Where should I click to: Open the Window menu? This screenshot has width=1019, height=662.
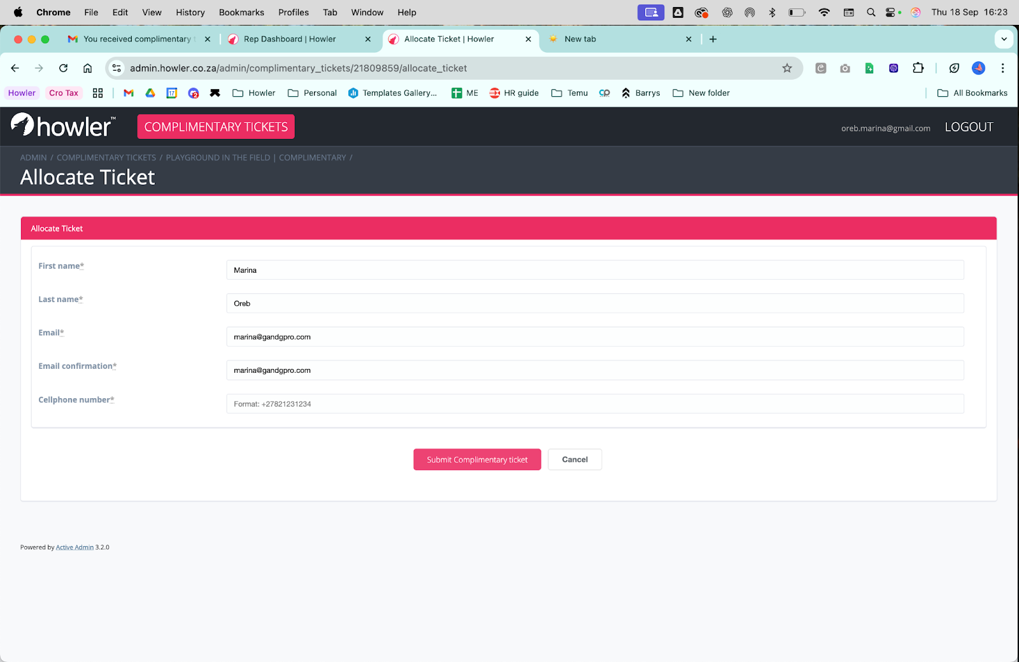point(367,12)
